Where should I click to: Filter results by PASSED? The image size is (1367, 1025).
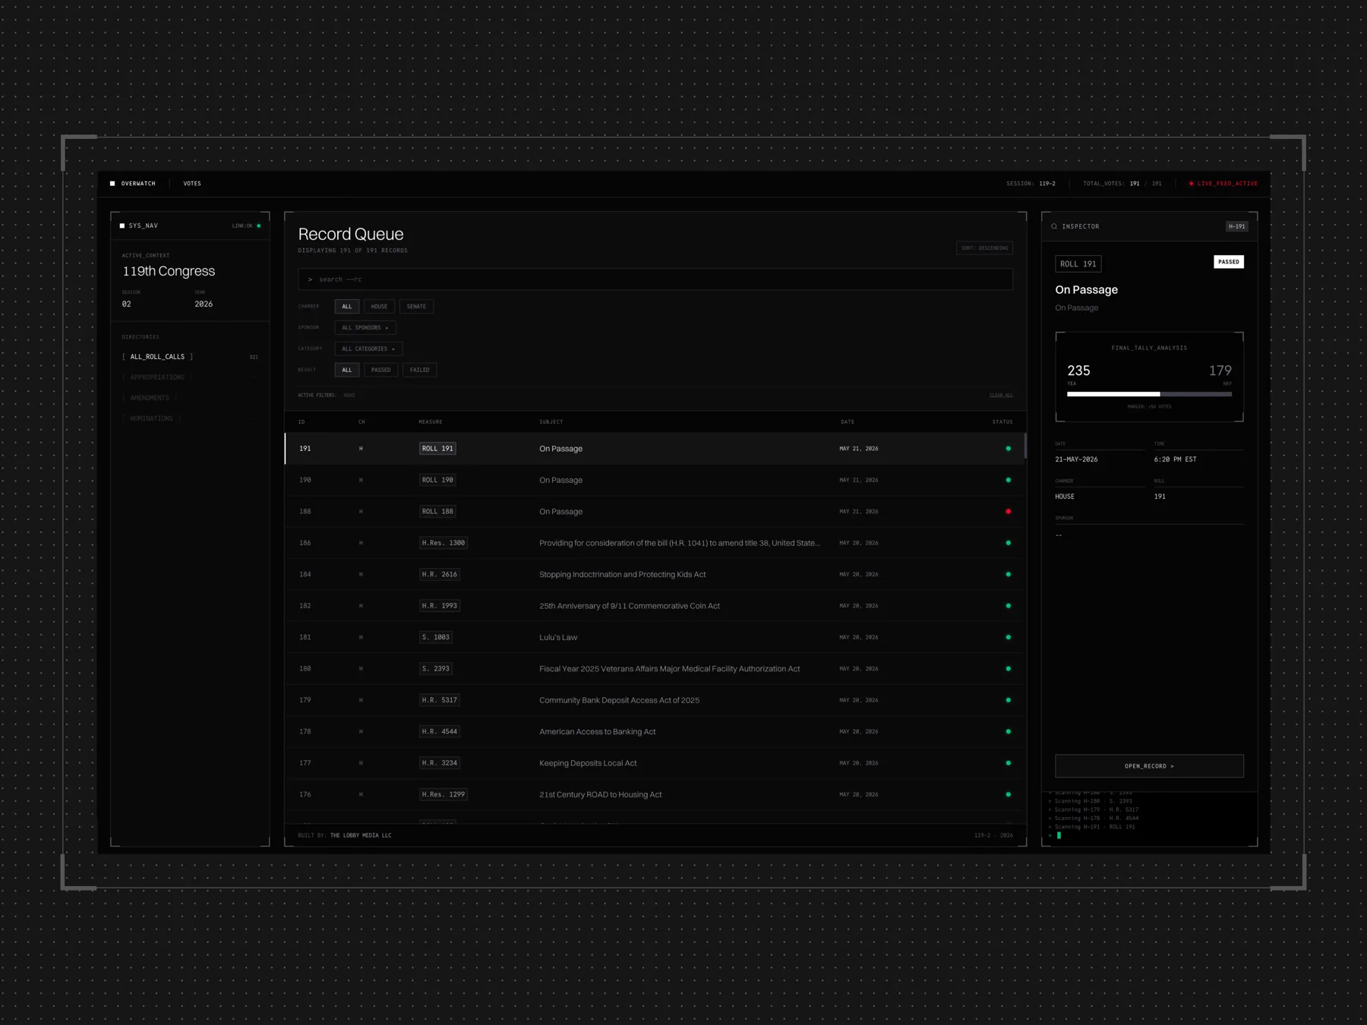[380, 370]
